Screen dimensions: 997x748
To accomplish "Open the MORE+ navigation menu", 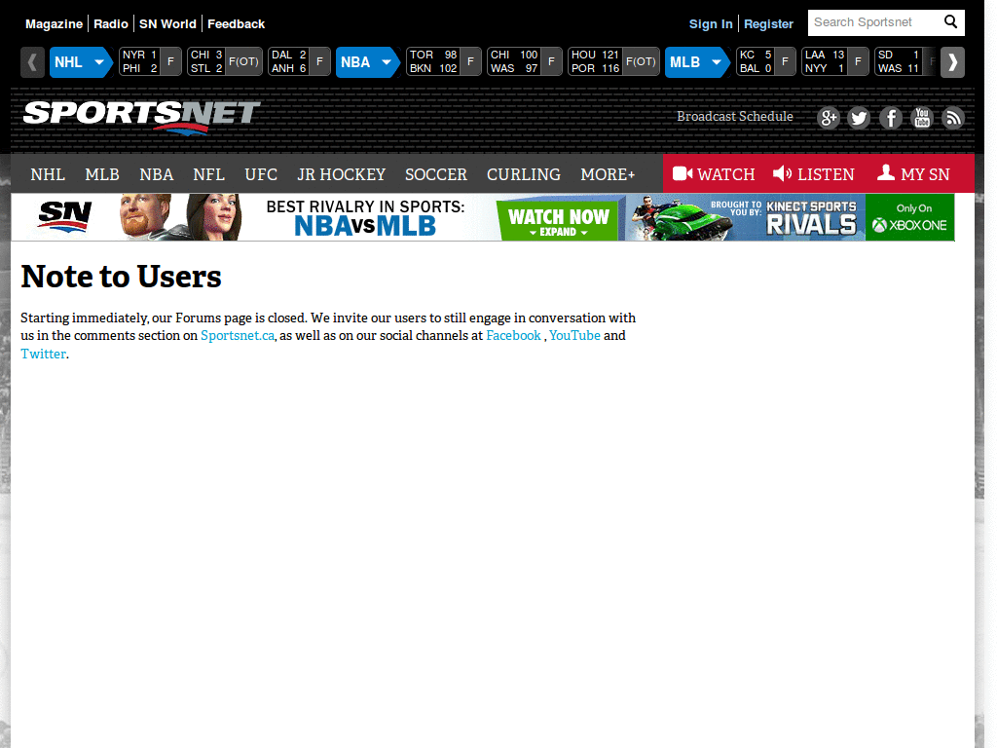I will click(608, 174).
